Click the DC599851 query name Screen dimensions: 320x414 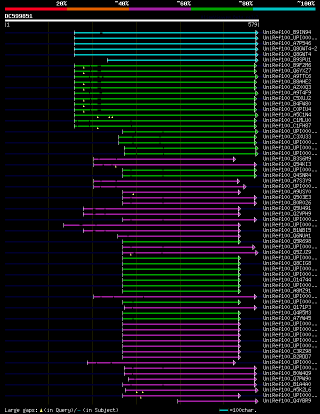18,16
